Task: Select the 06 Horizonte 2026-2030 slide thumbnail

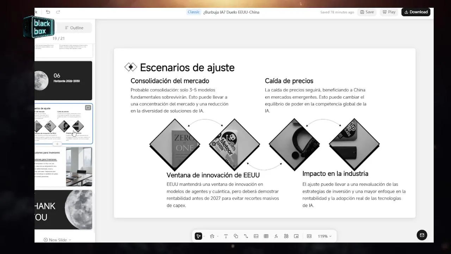Action: click(x=63, y=81)
